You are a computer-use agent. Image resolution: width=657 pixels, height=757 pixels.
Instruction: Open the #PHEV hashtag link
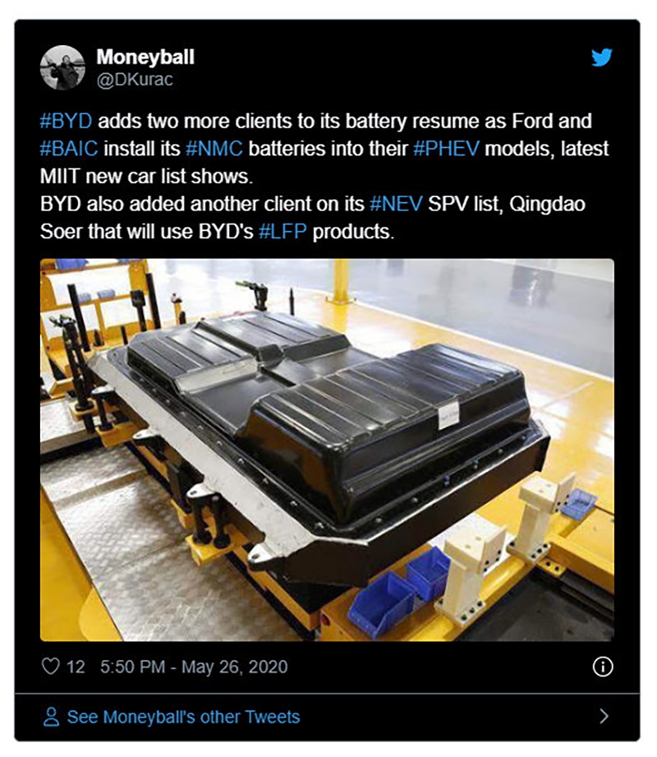click(446, 149)
